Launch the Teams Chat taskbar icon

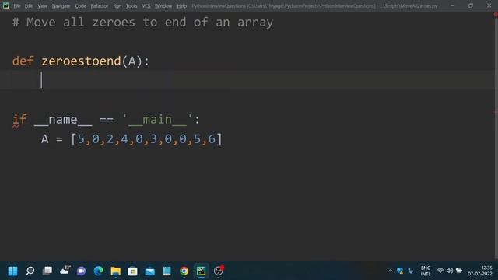pyautogui.click(x=81, y=271)
